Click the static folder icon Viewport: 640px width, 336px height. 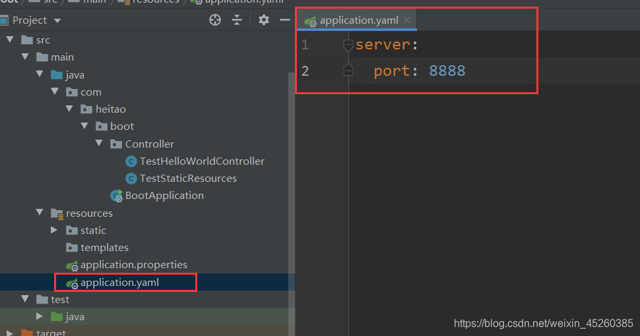point(71,231)
